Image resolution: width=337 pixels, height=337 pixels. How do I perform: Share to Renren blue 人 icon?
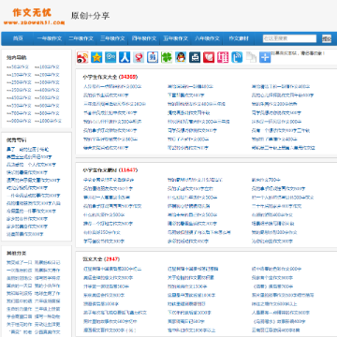point(125,57)
